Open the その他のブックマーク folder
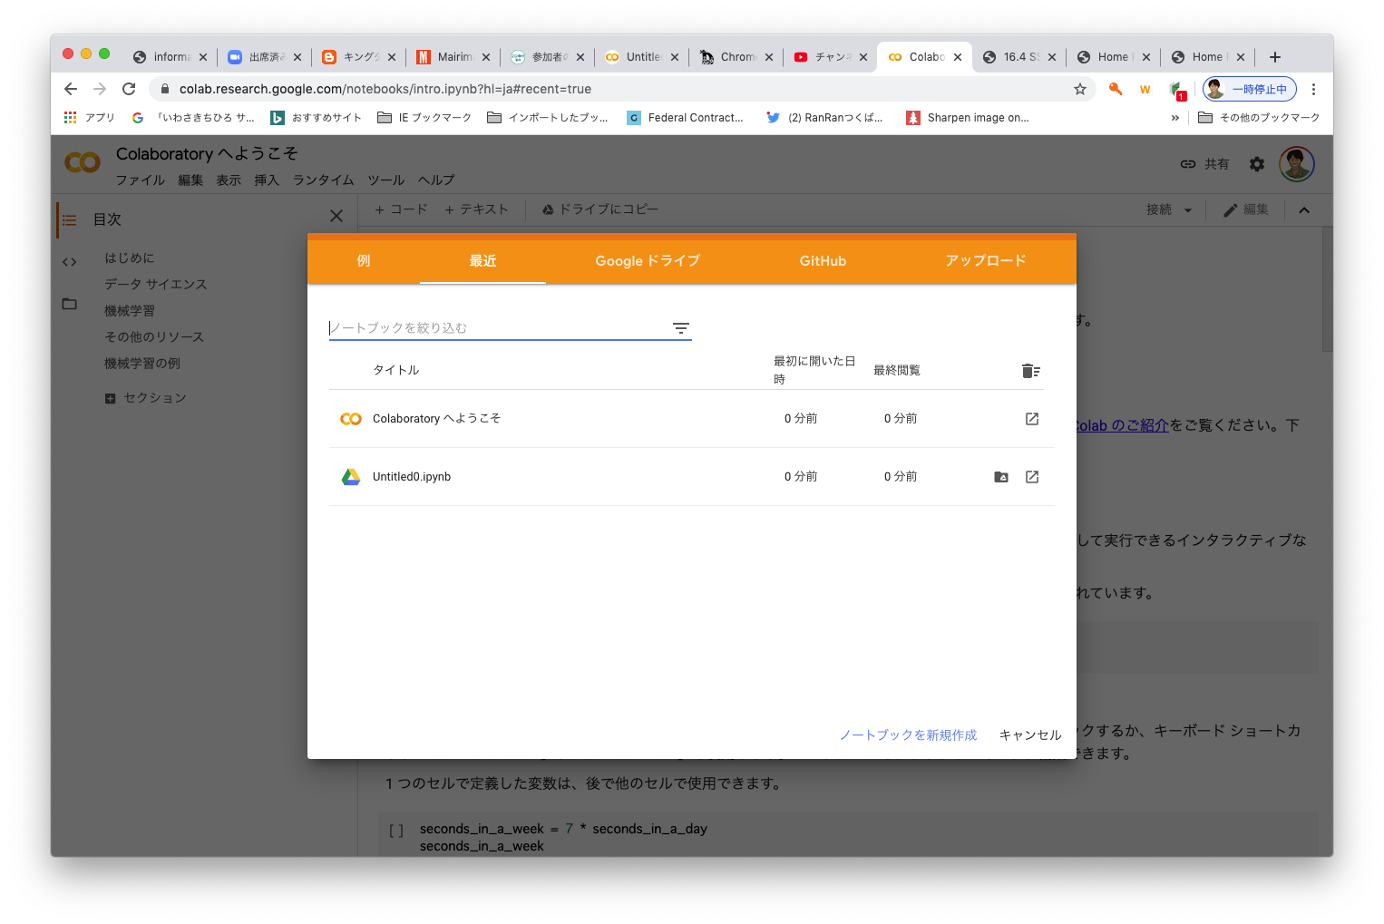This screenshot has width=1384, height=924. point(1259,118)
